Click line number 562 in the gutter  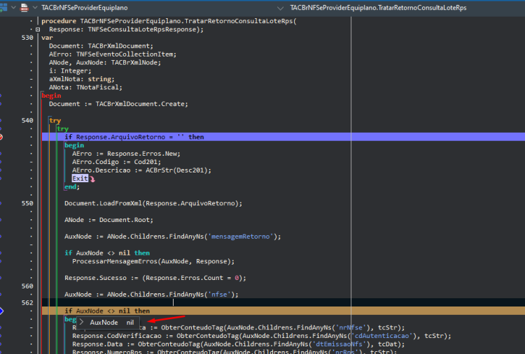[x=27, y=302]
